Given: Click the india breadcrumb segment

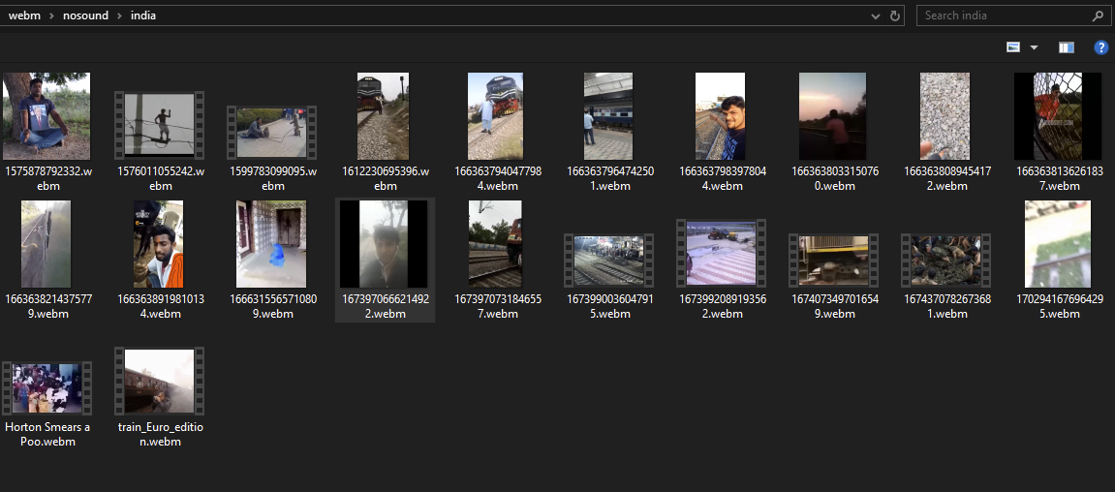Looking at the screenshot, I should click(x=143, y=15).
